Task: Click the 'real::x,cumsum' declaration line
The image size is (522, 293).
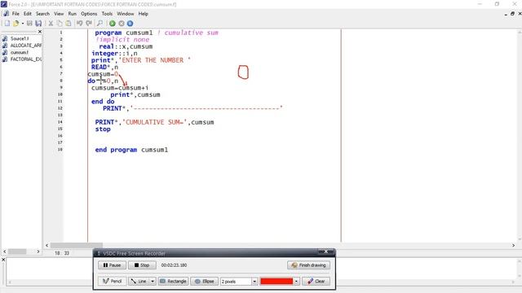Action: click(x=126, y=46)
